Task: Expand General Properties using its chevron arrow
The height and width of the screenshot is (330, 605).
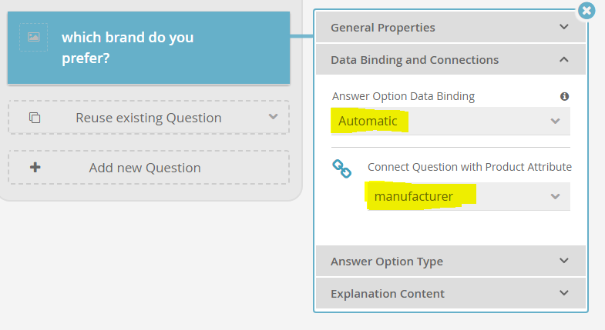Action: 564,28
